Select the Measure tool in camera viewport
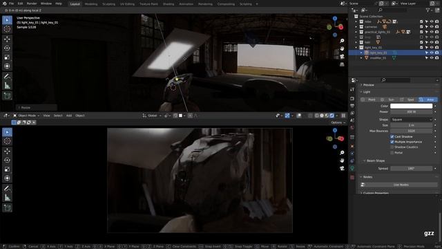This screenshot has height=249, width=442. coord(8,198)
